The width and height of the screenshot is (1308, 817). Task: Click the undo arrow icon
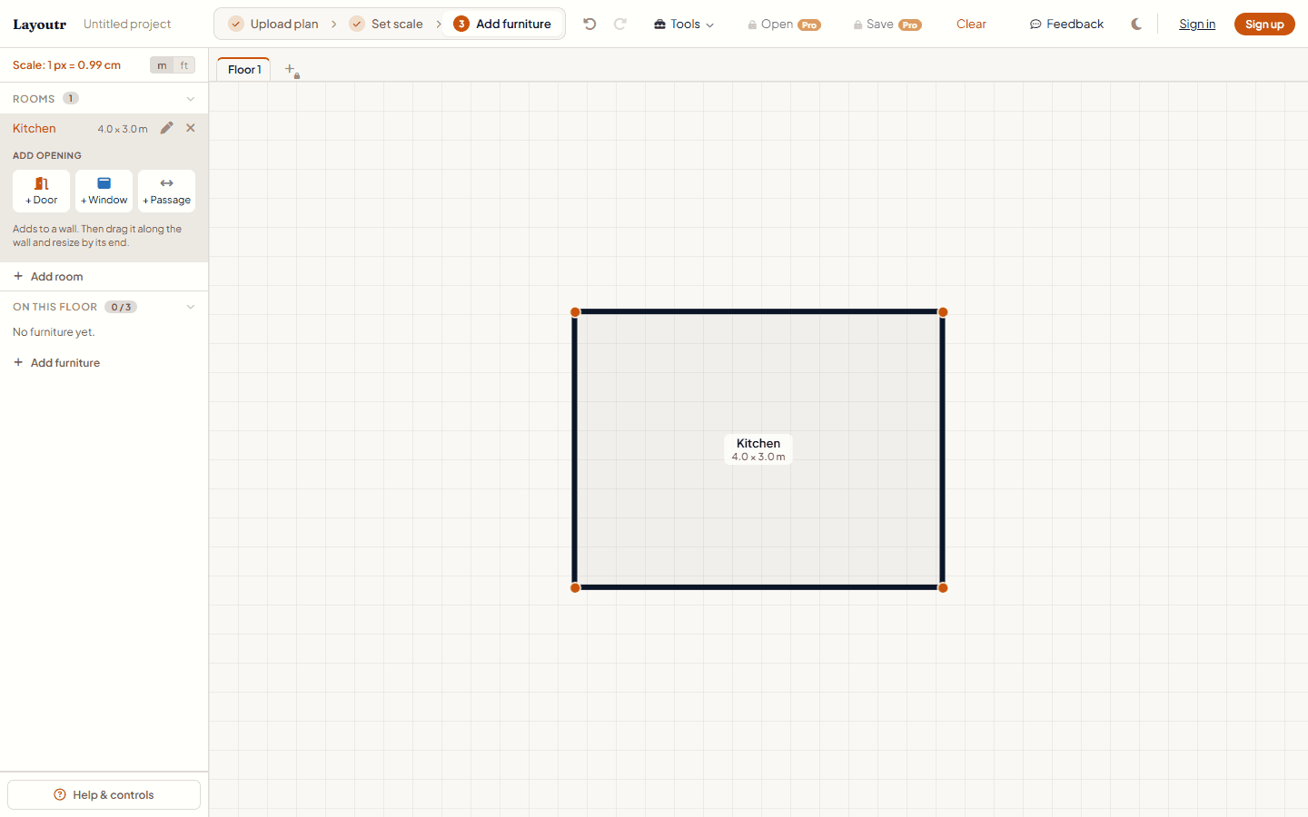click(x=590, y=25)
